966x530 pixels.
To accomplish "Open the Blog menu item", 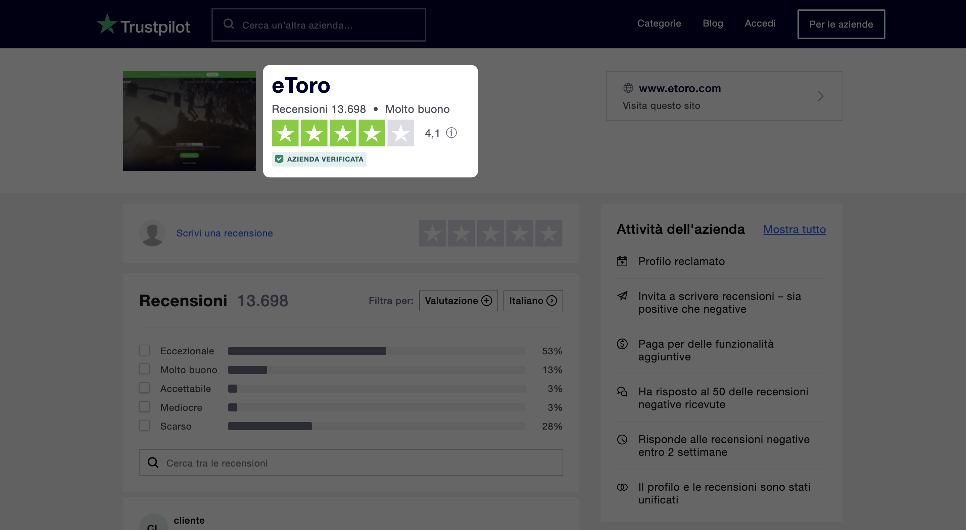I will [713, 23].
